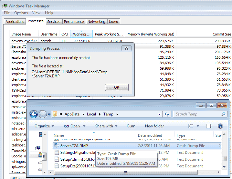Sort by Memory (Private Working Set) column
Viewport: 232px width, 179px height.
point(151,34)
